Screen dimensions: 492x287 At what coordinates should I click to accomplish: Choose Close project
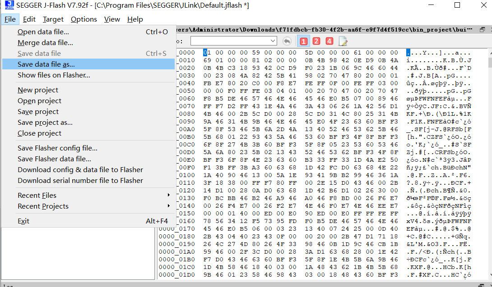(x=88, y=133)
